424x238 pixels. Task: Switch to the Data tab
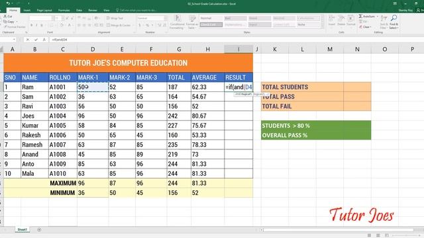[x=79, y=11]
